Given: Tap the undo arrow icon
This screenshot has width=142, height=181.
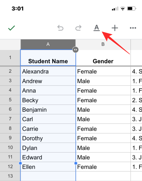Looking at the screenshot, I should pos(60,28).
